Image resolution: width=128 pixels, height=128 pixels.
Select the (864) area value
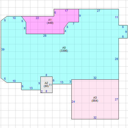tap(95, 101)
